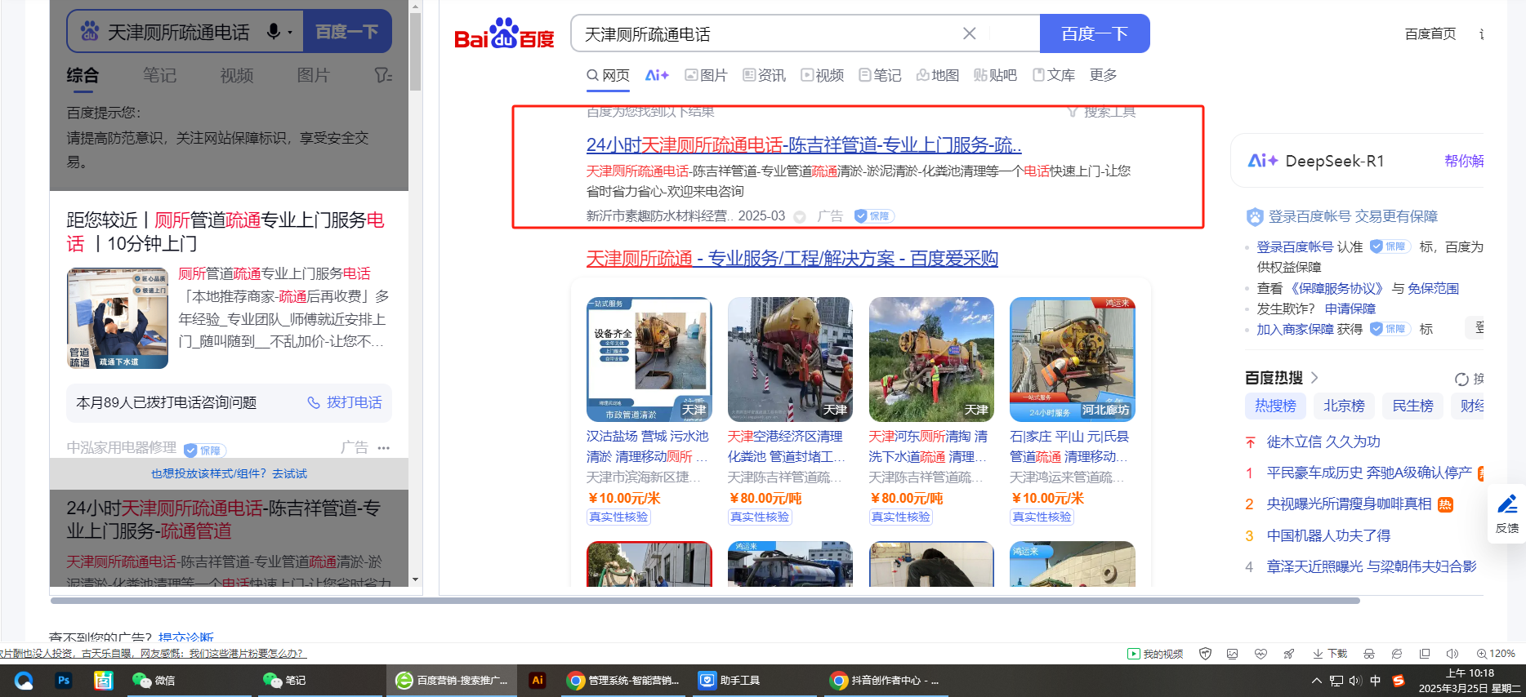The height and width of the screenshot is (697, 1526).
Task: Tap the microphone icon in the mobile preview search bar
Action: coord(274,32)
